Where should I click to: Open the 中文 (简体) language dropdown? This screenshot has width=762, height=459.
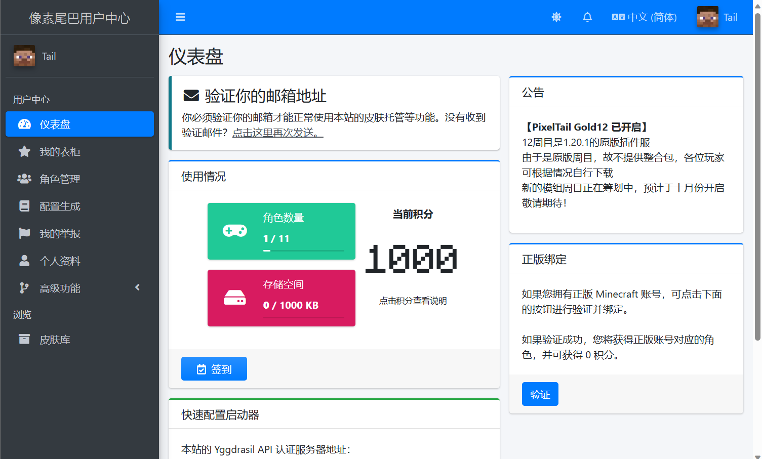coord(644,17)
